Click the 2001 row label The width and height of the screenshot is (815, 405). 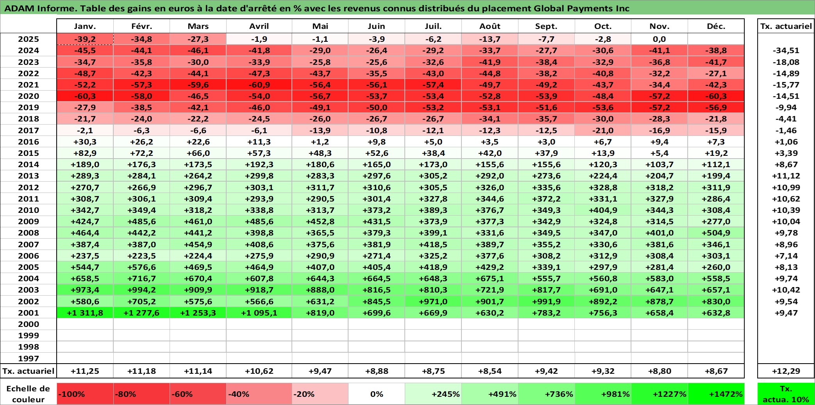[29, 313]
